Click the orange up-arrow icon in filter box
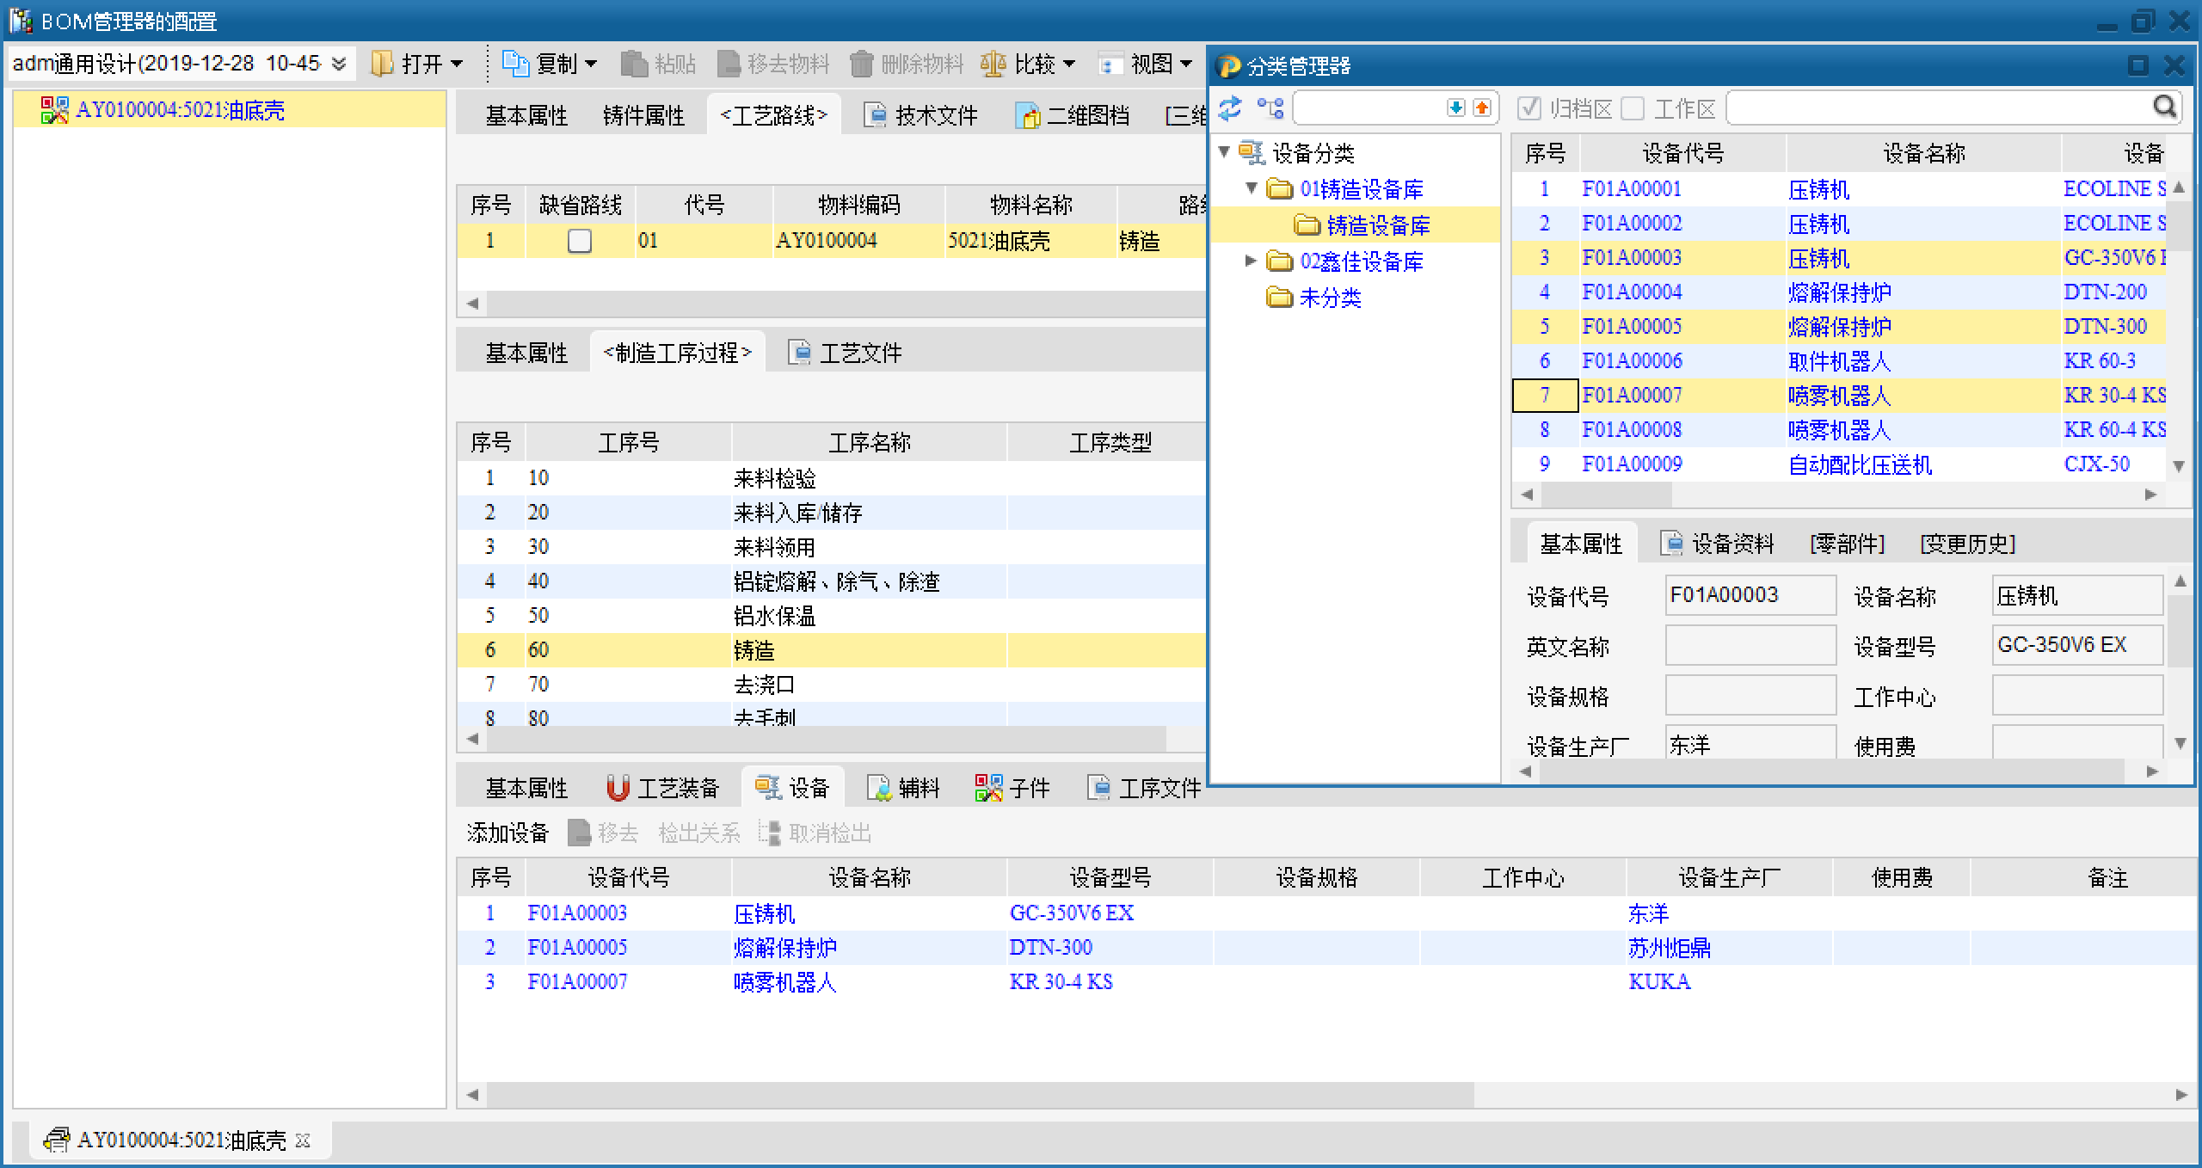 click(1481, 108)
